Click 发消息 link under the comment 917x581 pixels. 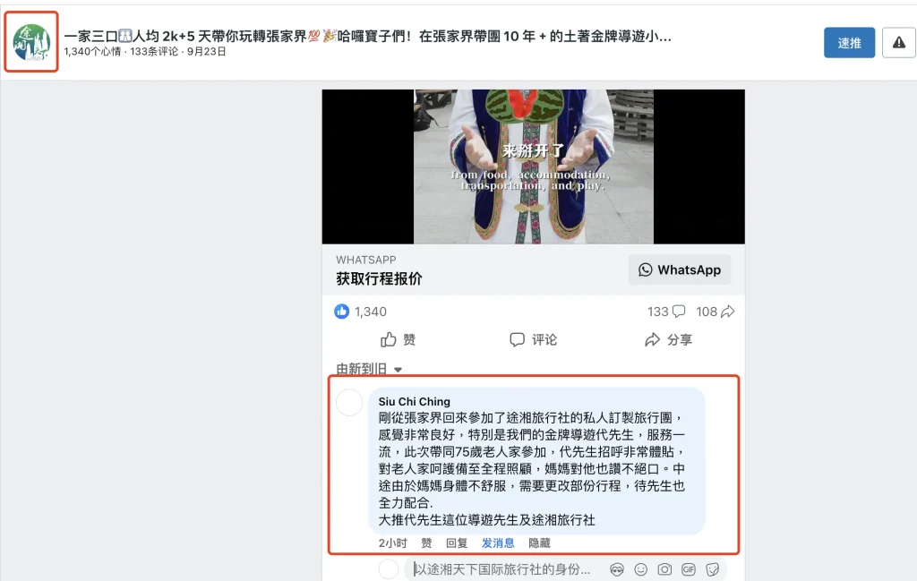click(498, 543)
